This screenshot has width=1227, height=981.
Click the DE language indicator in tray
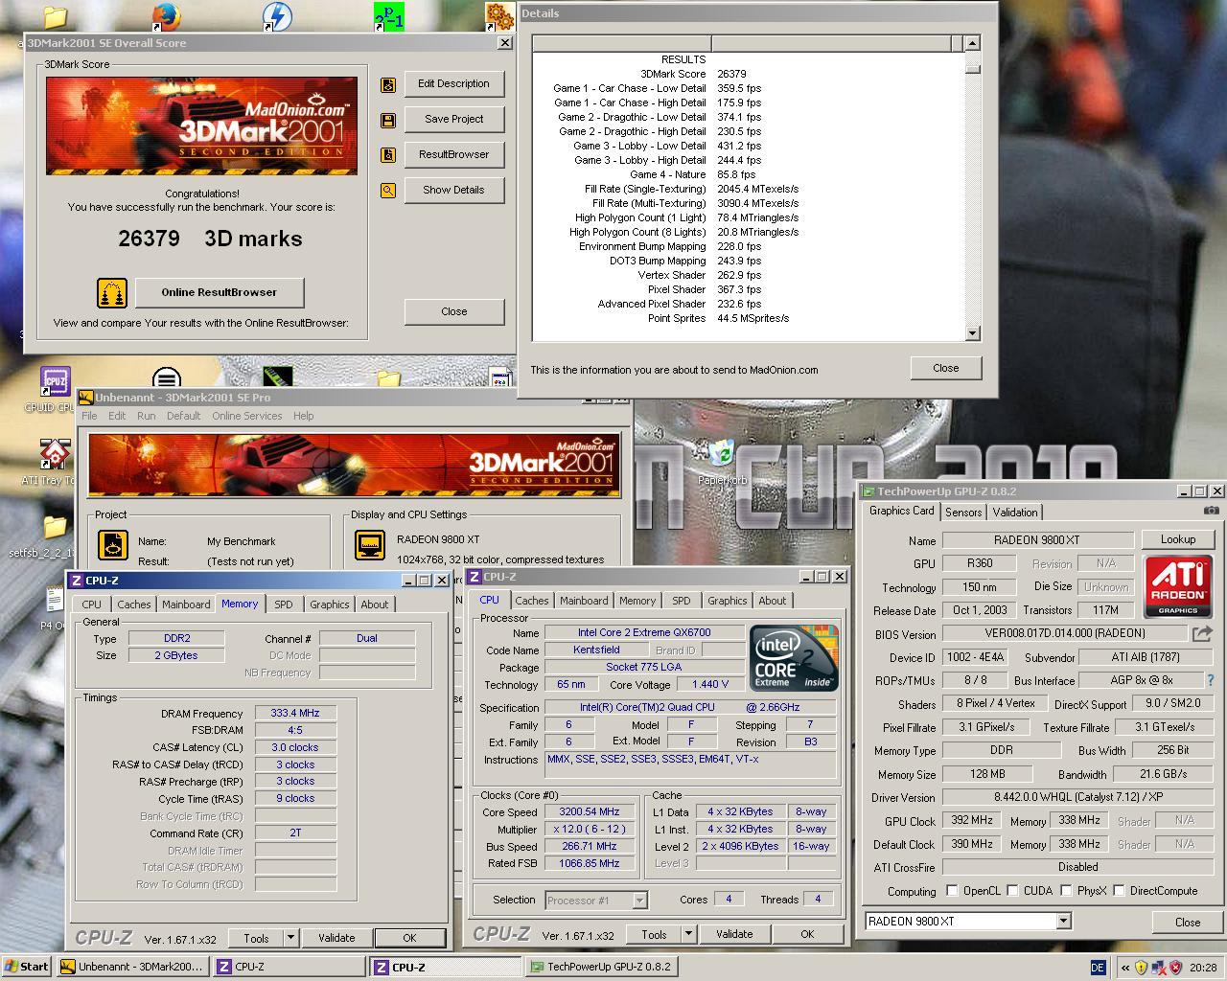(x=1099, y=968)
